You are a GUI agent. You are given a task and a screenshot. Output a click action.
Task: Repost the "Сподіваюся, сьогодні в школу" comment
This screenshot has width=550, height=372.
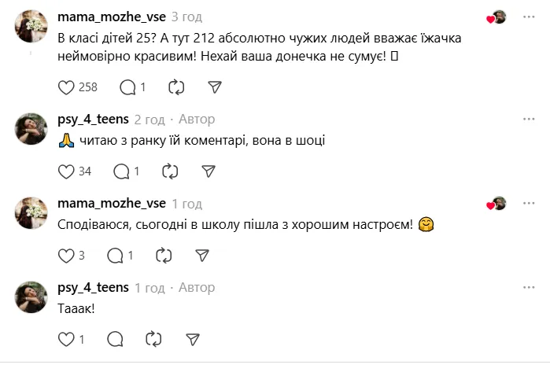click(164, 256)
